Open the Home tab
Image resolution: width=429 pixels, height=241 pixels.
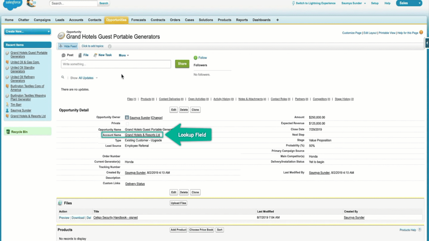click(9, 20)
